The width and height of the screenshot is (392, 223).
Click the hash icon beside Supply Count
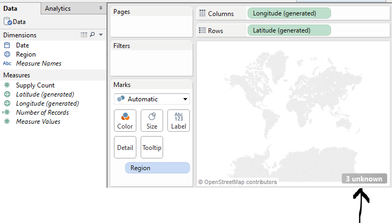tap(7, 85)
